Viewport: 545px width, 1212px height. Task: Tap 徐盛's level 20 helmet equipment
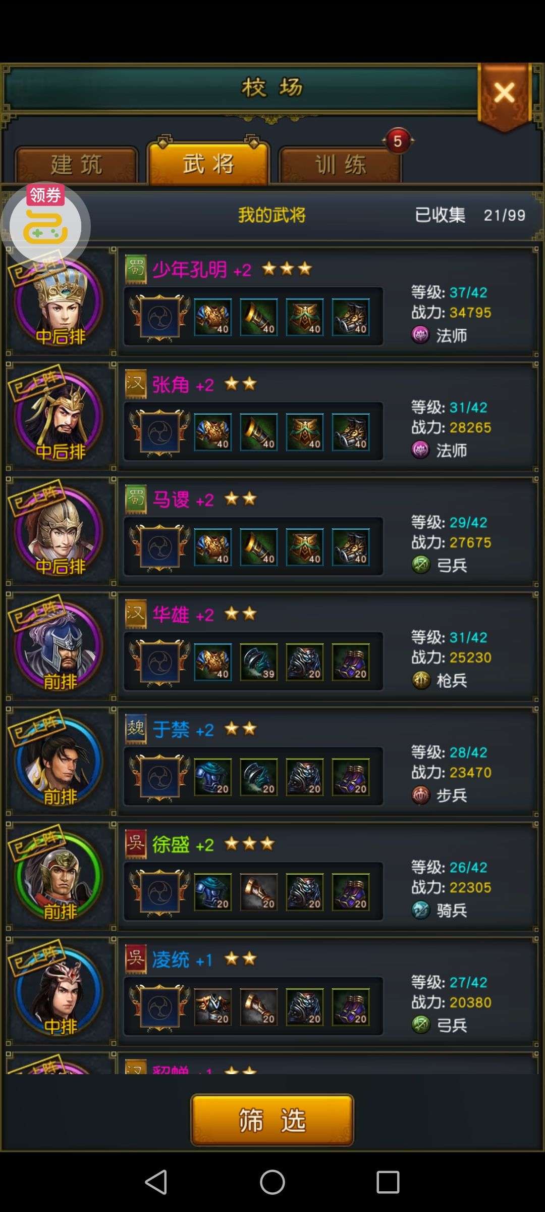pyautogui.click(x=305, y=892)
